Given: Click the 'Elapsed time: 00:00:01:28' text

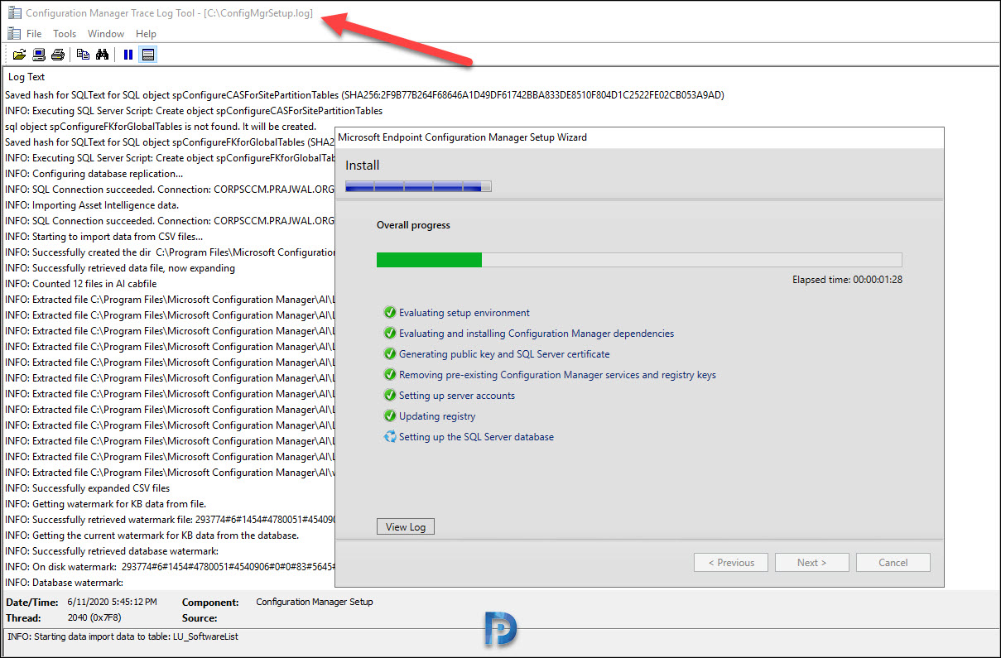Looking at the screenshot, I should point(847,280).
